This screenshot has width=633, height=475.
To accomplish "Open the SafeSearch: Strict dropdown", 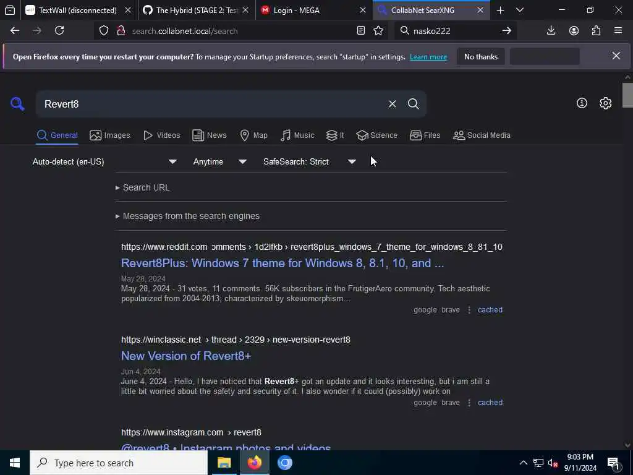I will [x=310, y=161].
